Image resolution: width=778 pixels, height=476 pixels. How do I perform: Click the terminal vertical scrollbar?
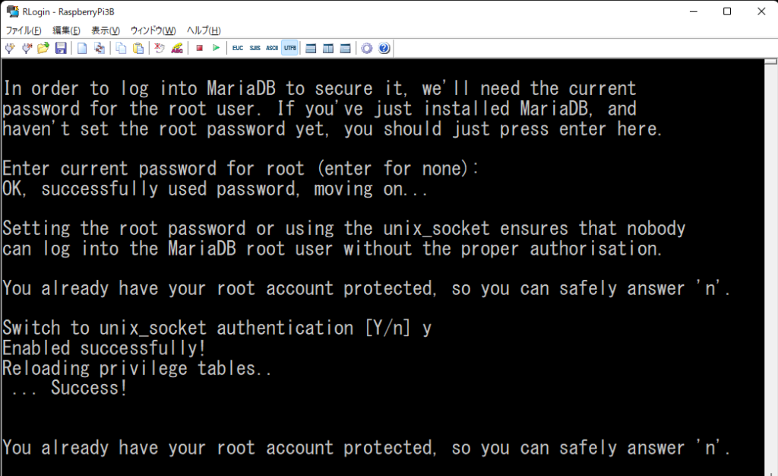point(770,268)
